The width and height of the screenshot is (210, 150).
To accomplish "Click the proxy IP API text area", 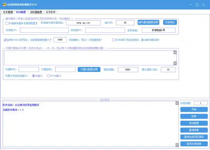I will pos(89,58).
